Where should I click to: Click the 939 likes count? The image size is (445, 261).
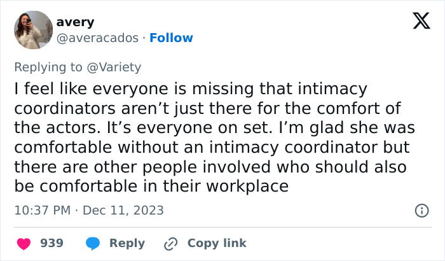click(51, 243)
